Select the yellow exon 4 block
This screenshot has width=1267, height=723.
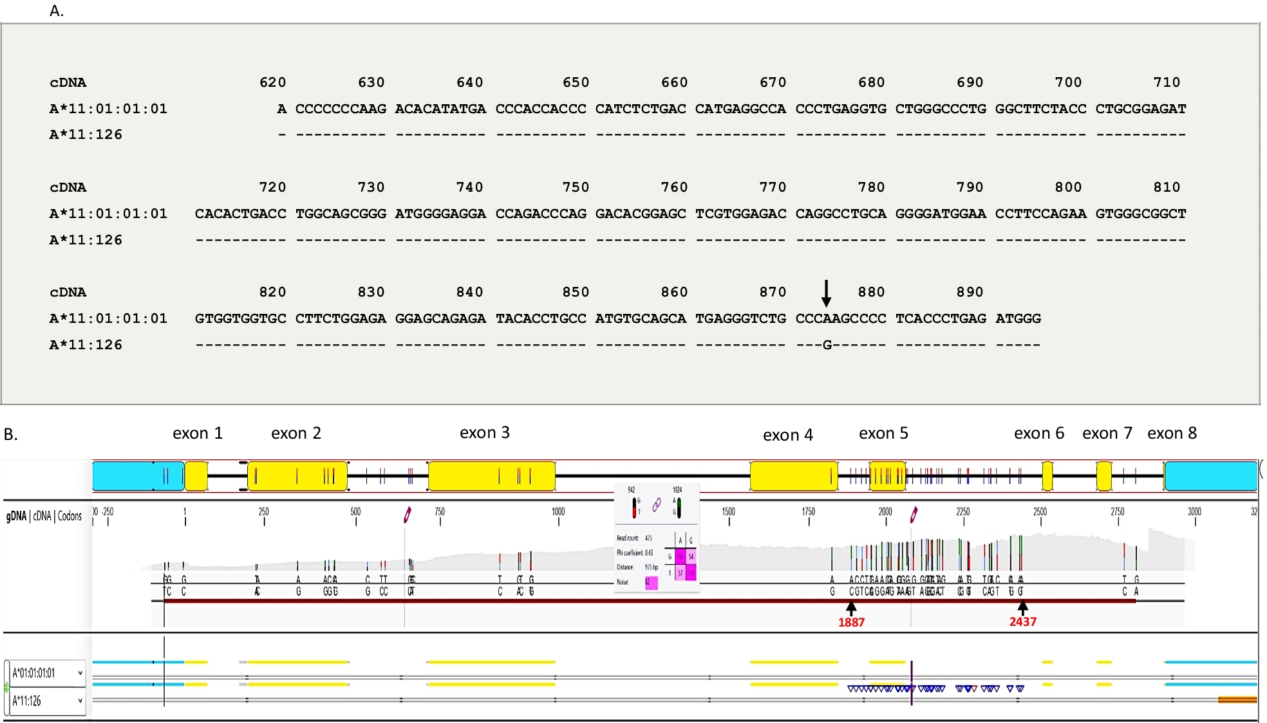[794, 477]
